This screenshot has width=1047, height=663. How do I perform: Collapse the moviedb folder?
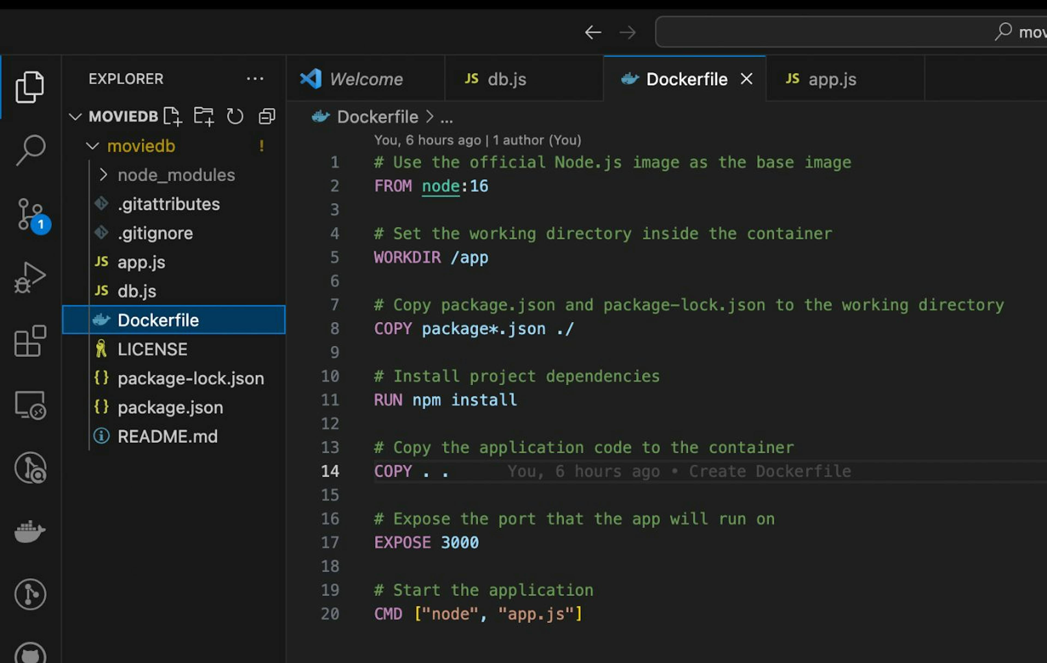tap(92, 146)
